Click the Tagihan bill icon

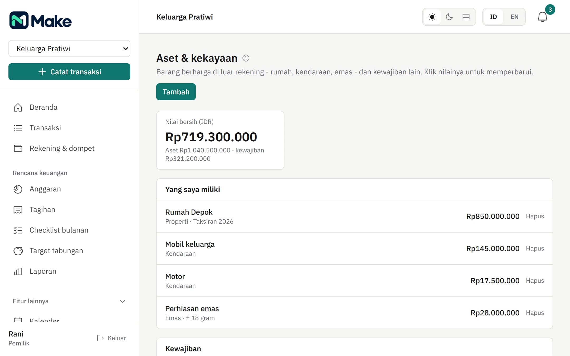(18, 210)
